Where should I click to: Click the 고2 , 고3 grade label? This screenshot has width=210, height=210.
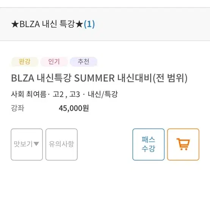coord(66,94)
